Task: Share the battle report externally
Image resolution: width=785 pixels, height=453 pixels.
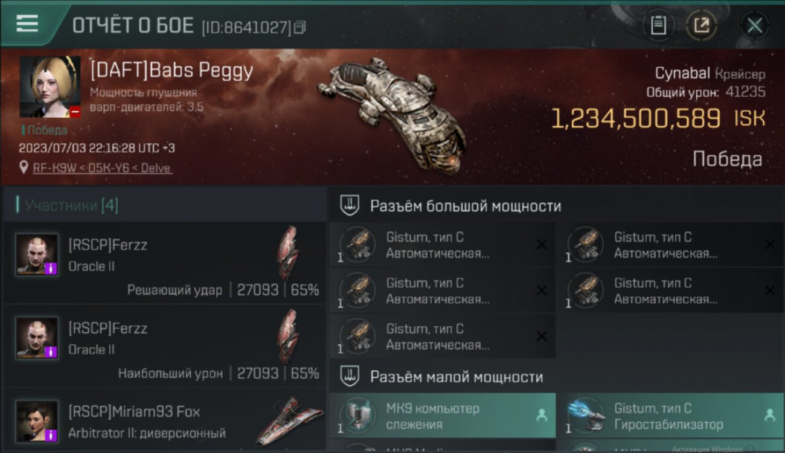Action: click(x=702, y=26)
